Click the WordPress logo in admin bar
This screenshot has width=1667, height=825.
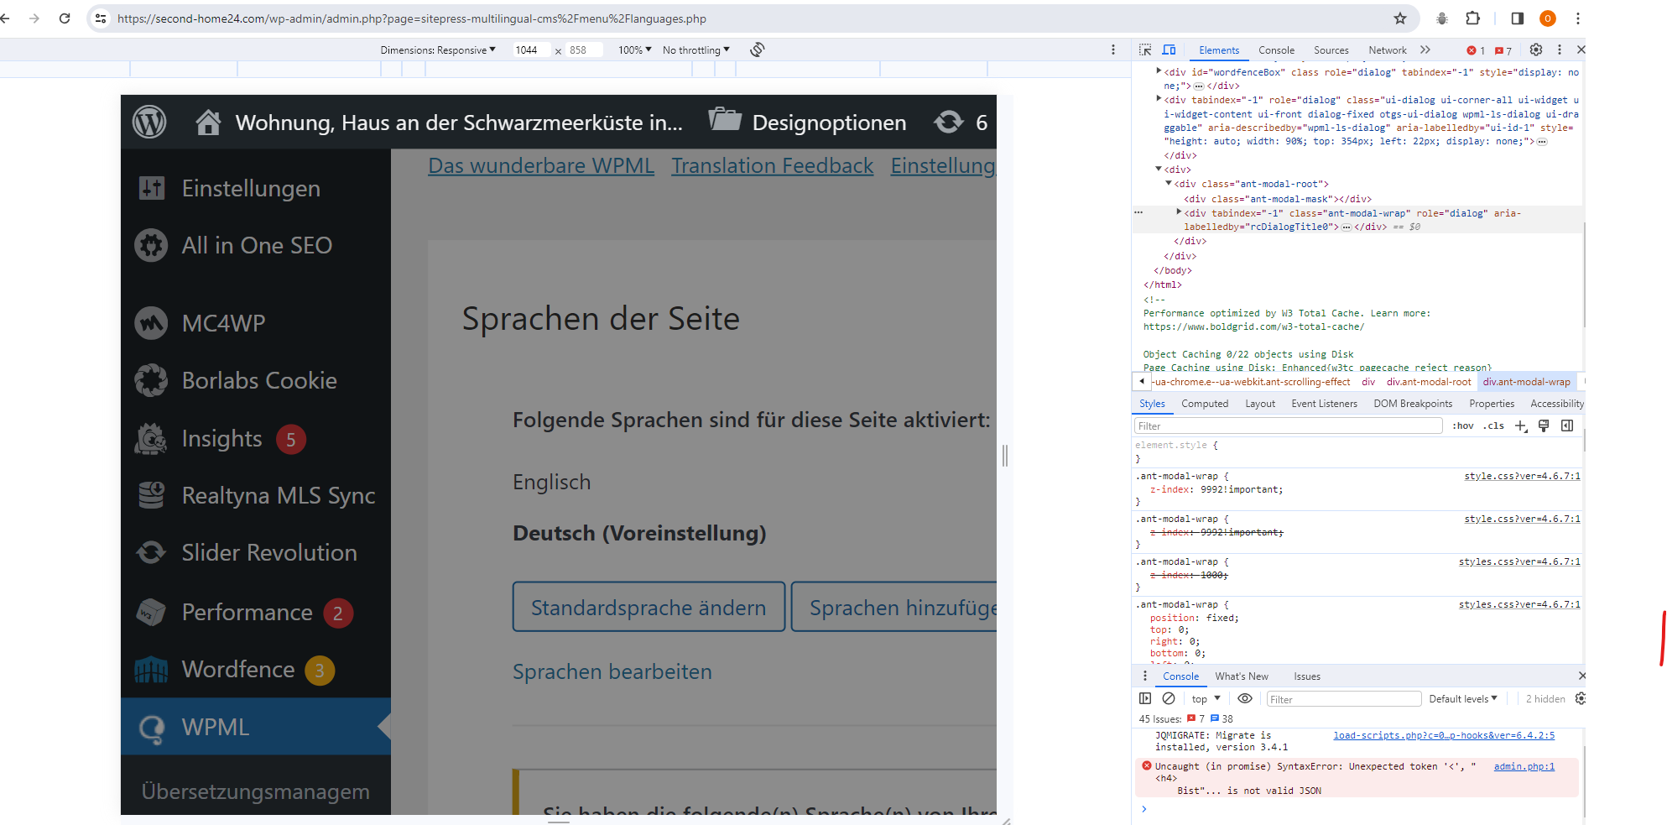(149, 123)
